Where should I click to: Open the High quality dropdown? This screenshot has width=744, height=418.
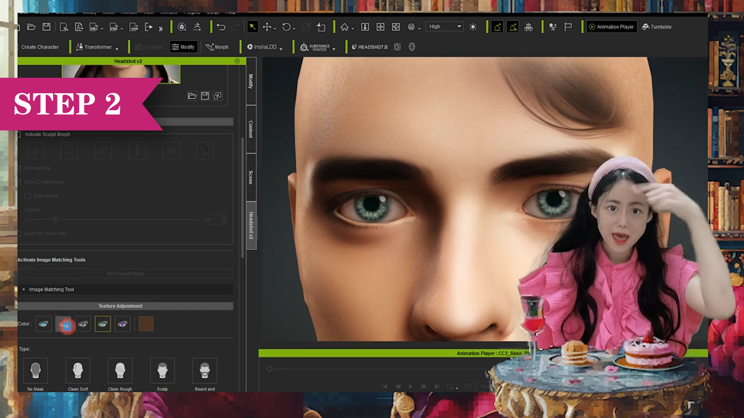444,26
